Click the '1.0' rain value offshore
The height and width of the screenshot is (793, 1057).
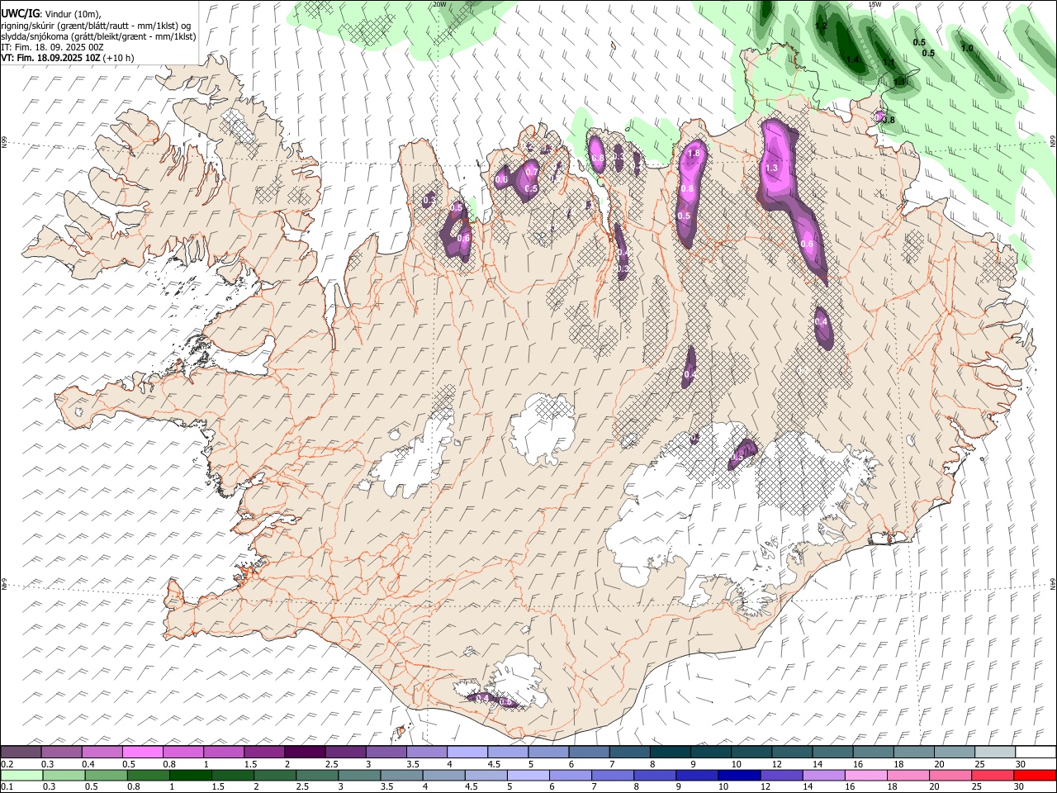click(967, 49)
